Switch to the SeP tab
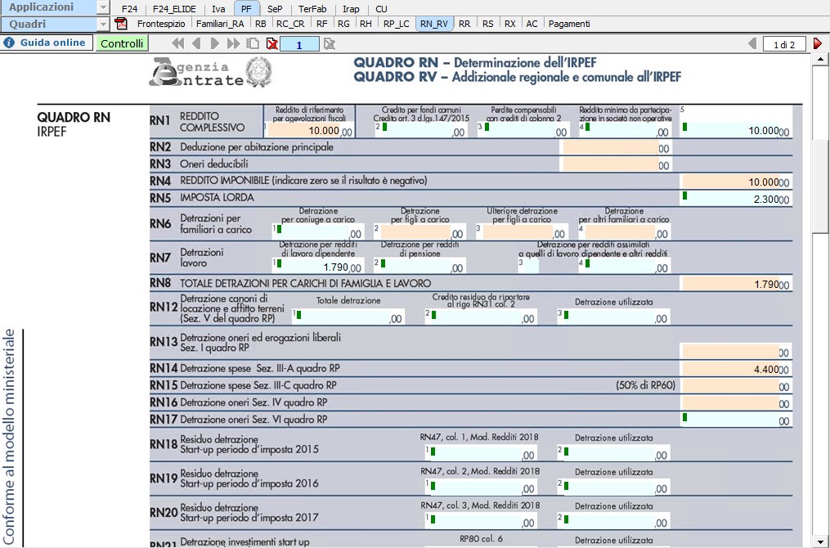Image resolution: width=830 pixels, height=548 pixels. (275, 9)
